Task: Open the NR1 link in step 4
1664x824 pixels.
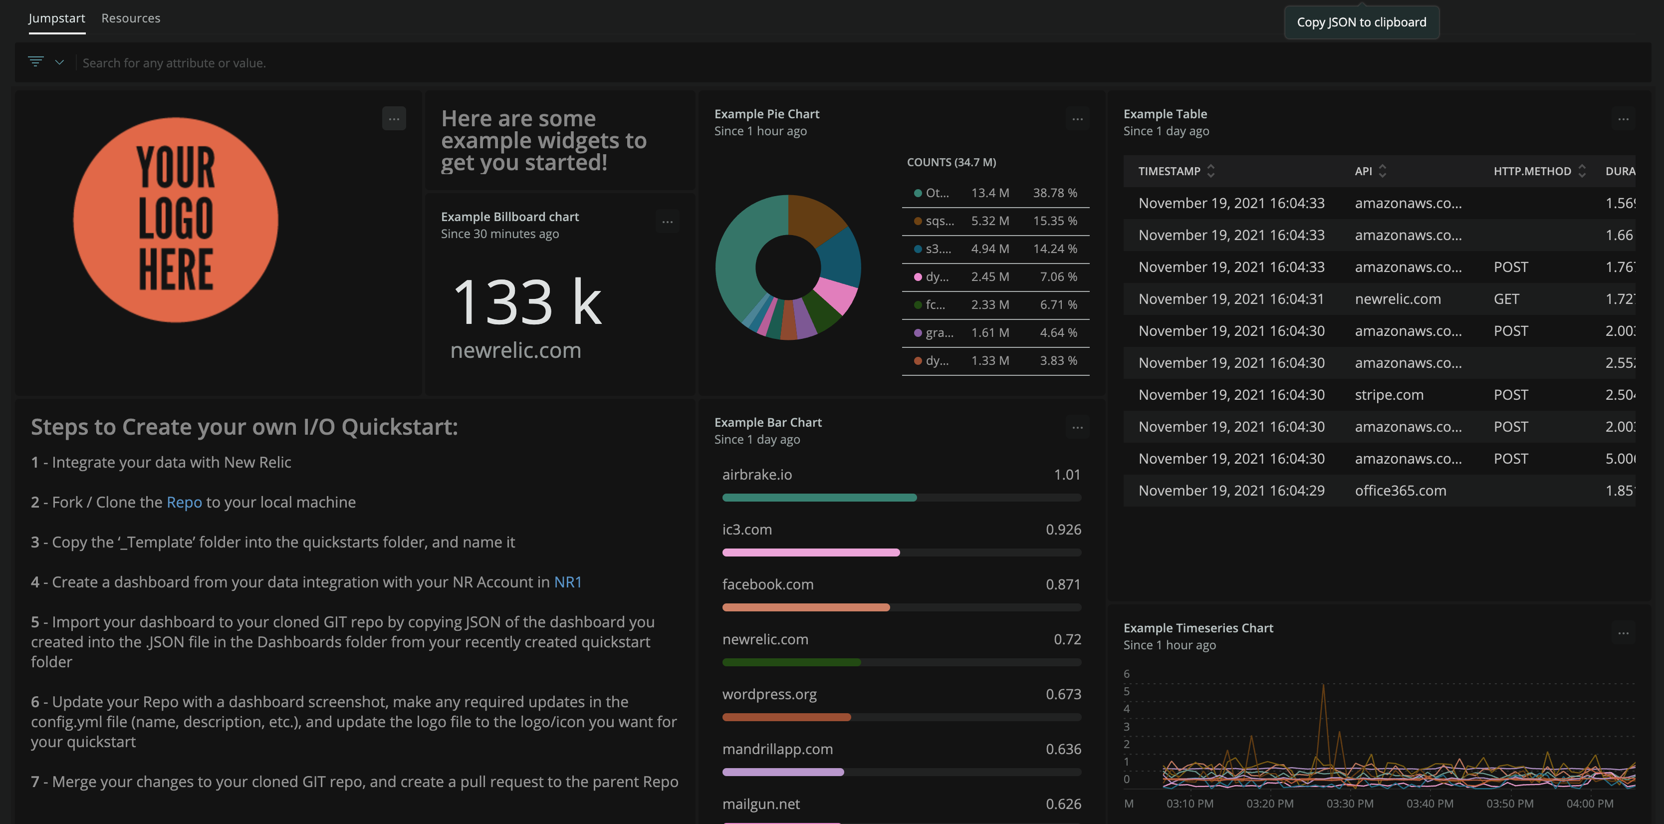Action: pos(567,582)
